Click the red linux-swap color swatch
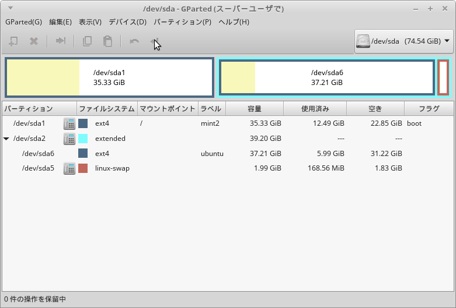456x308 pixels. coord(83,168)
